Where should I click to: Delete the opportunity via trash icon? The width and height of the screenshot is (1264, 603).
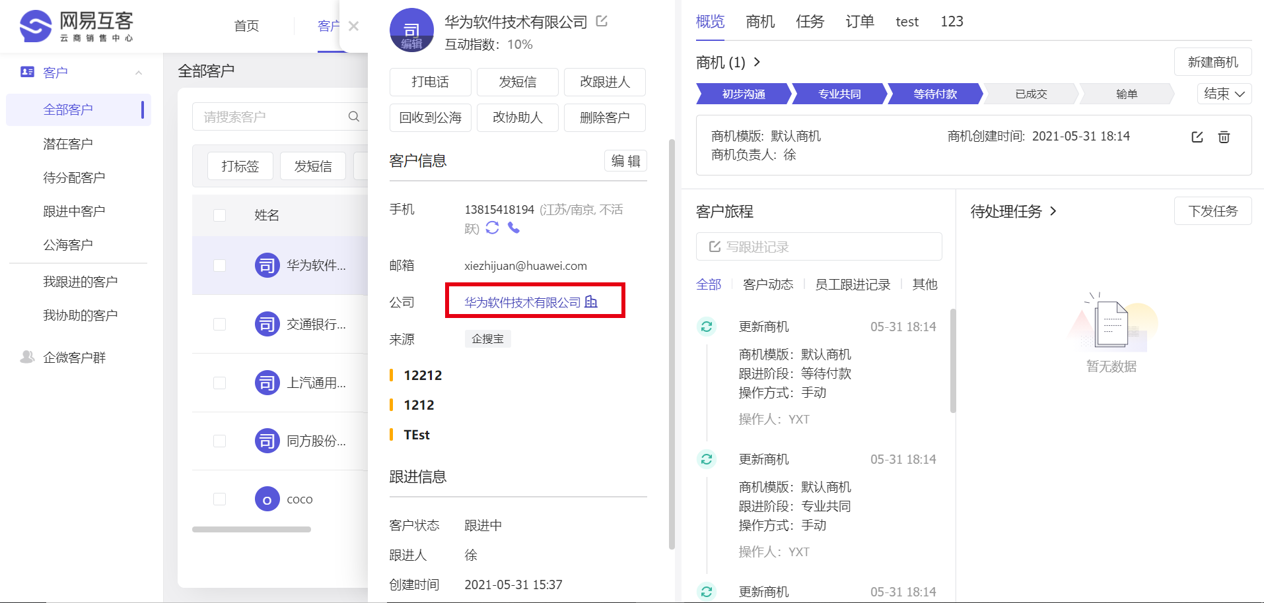click(1224, 137)
